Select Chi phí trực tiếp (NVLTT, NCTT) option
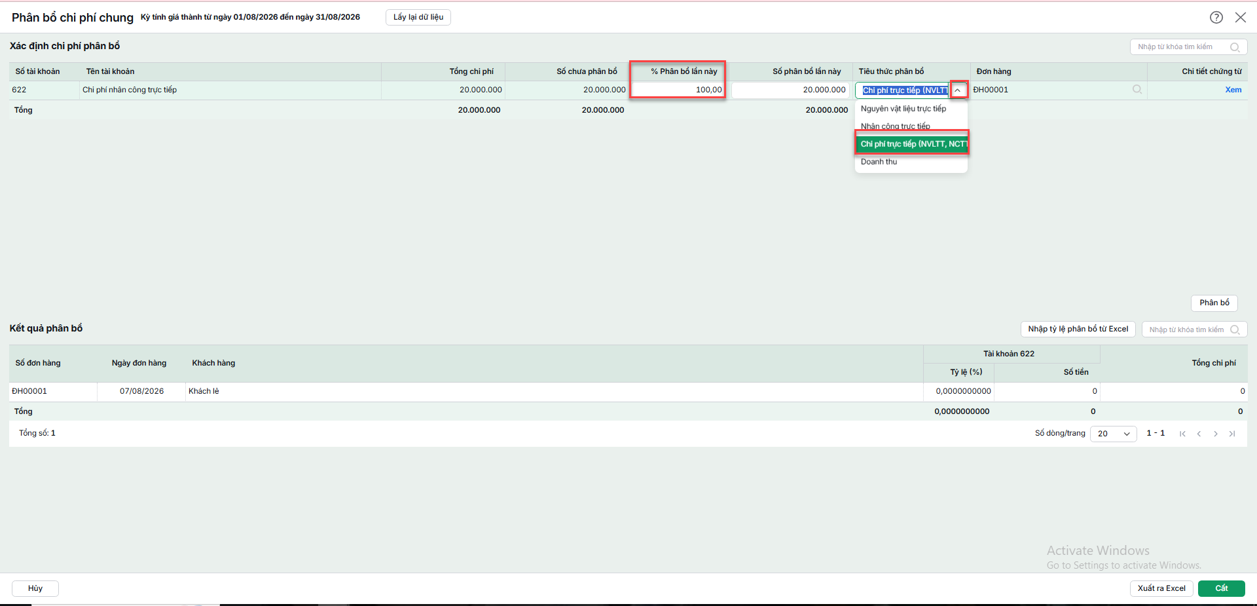This screenshot has width=1257, height=606. (911, 143)
